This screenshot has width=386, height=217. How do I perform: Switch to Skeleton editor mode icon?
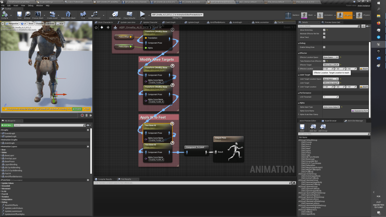288,15
